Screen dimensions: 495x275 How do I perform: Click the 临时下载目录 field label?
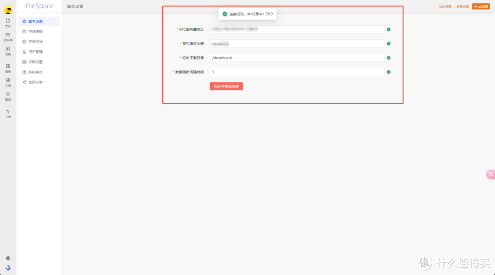tap(193, 58)
